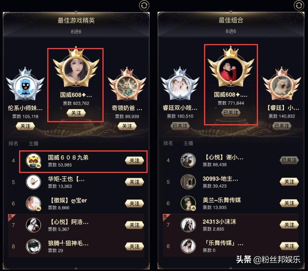The width and height of the screenshot is (308, 271).
Task: Follow 30993-地主 in rank 5
Action: tap(289, 182)
